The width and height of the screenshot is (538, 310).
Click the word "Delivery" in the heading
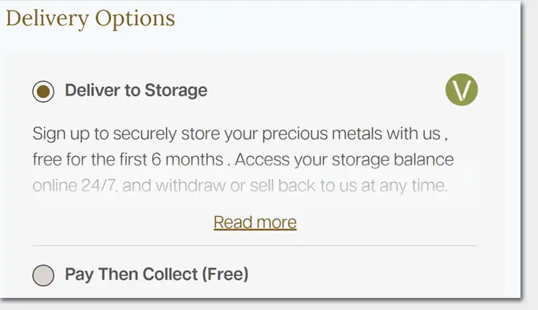coord(47,18)
